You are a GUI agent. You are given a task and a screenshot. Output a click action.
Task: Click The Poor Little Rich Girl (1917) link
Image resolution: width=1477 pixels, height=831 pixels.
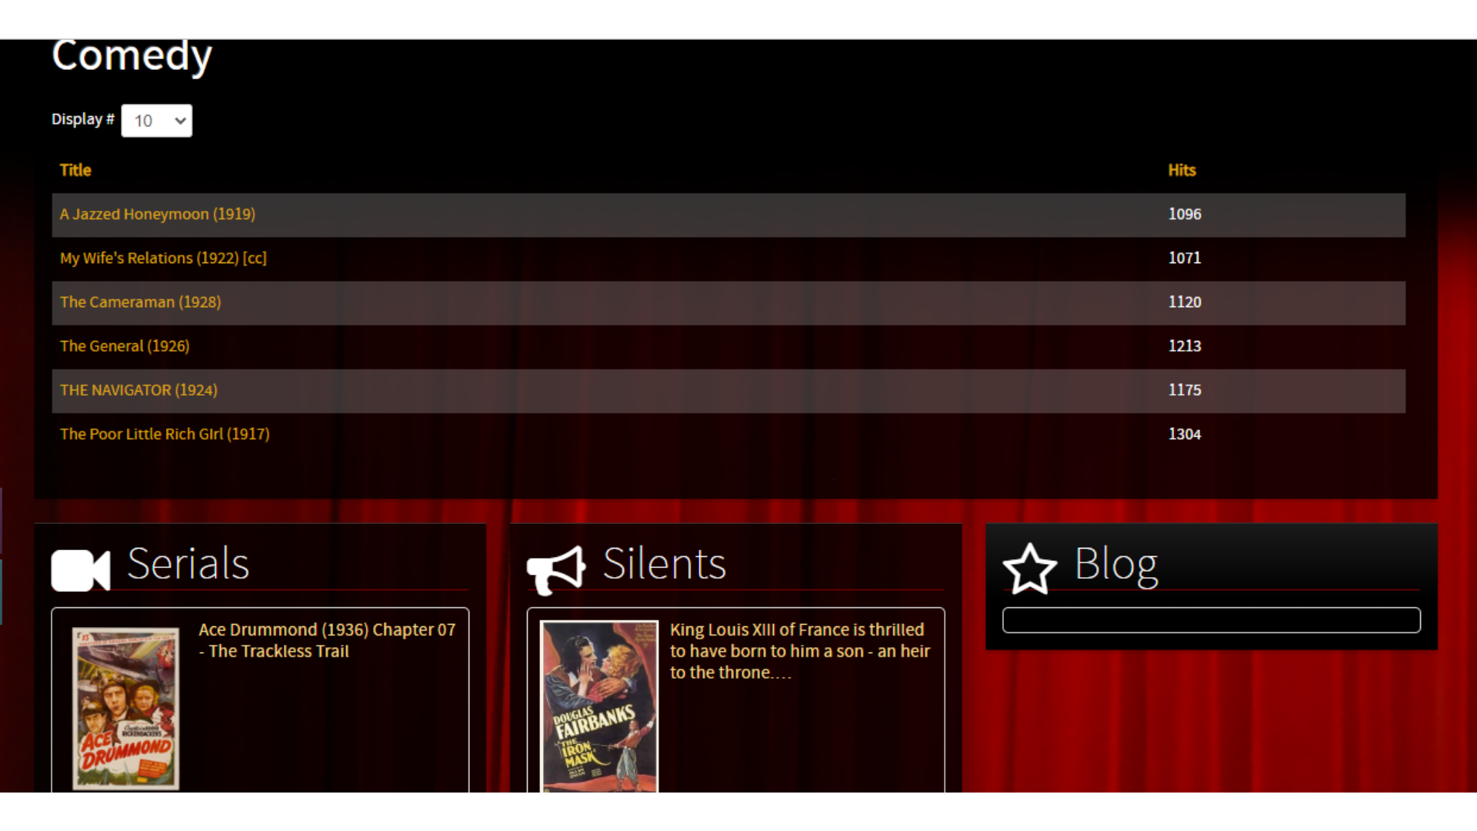[165, 433]
